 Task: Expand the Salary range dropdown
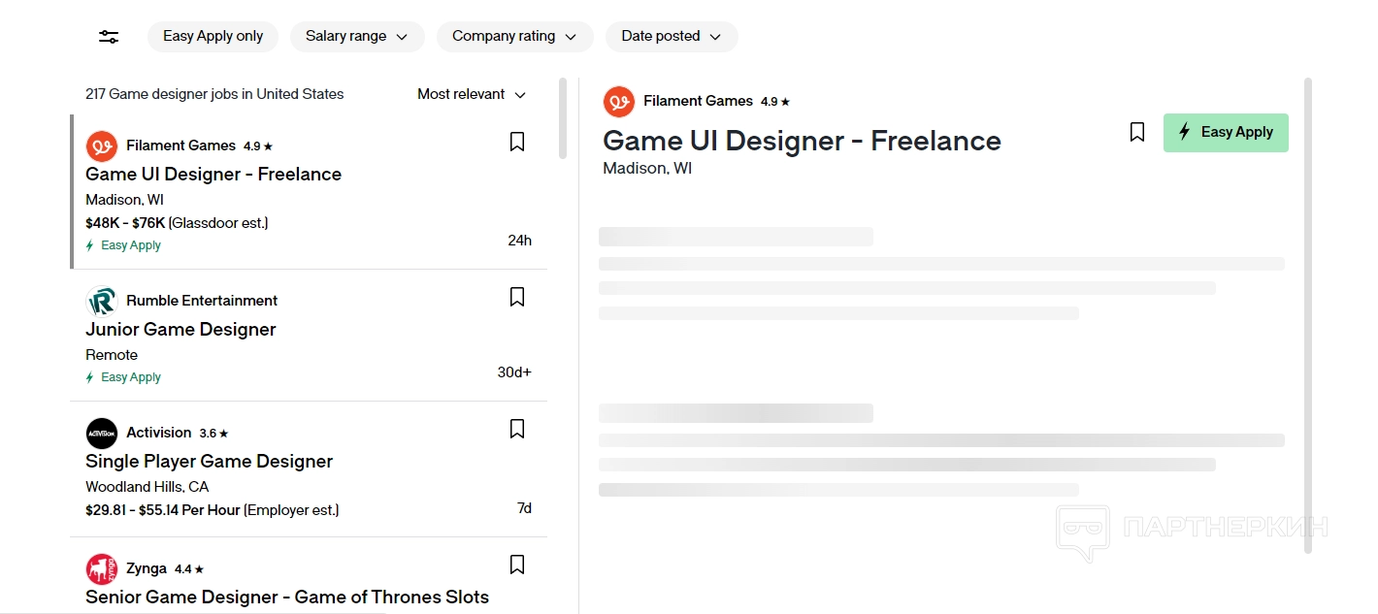(357, 37)
